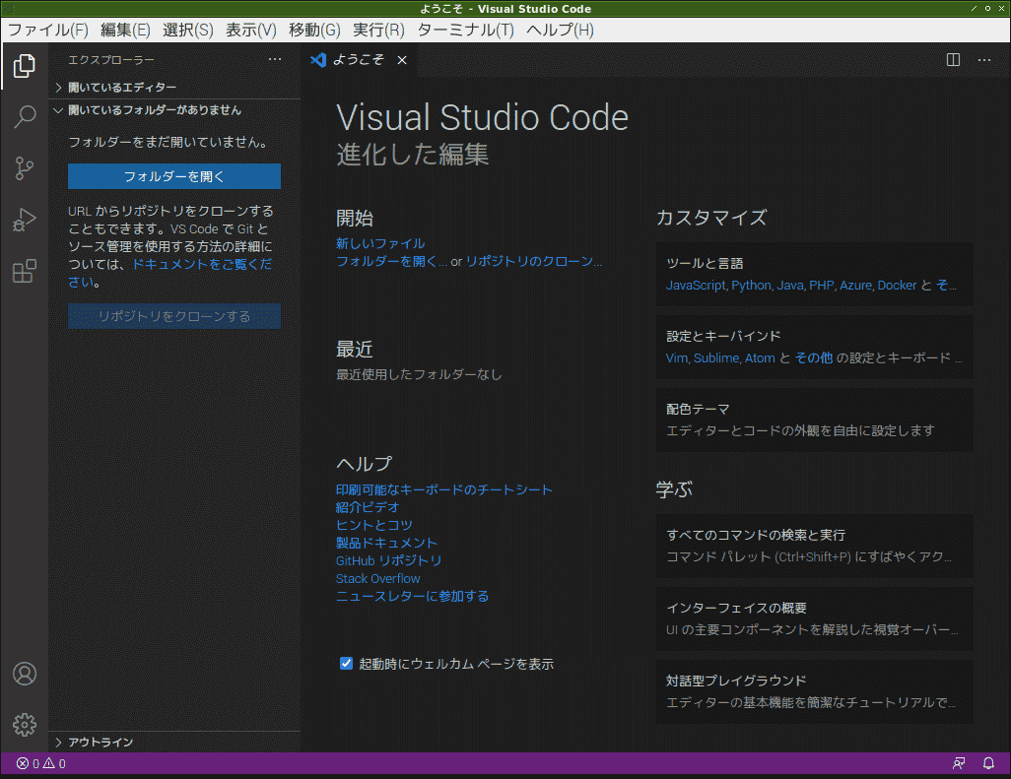Click the Accounts icon above settings
Image resolution: width=1011 pixels, height=779 pixels.
(x=25, y=674)
